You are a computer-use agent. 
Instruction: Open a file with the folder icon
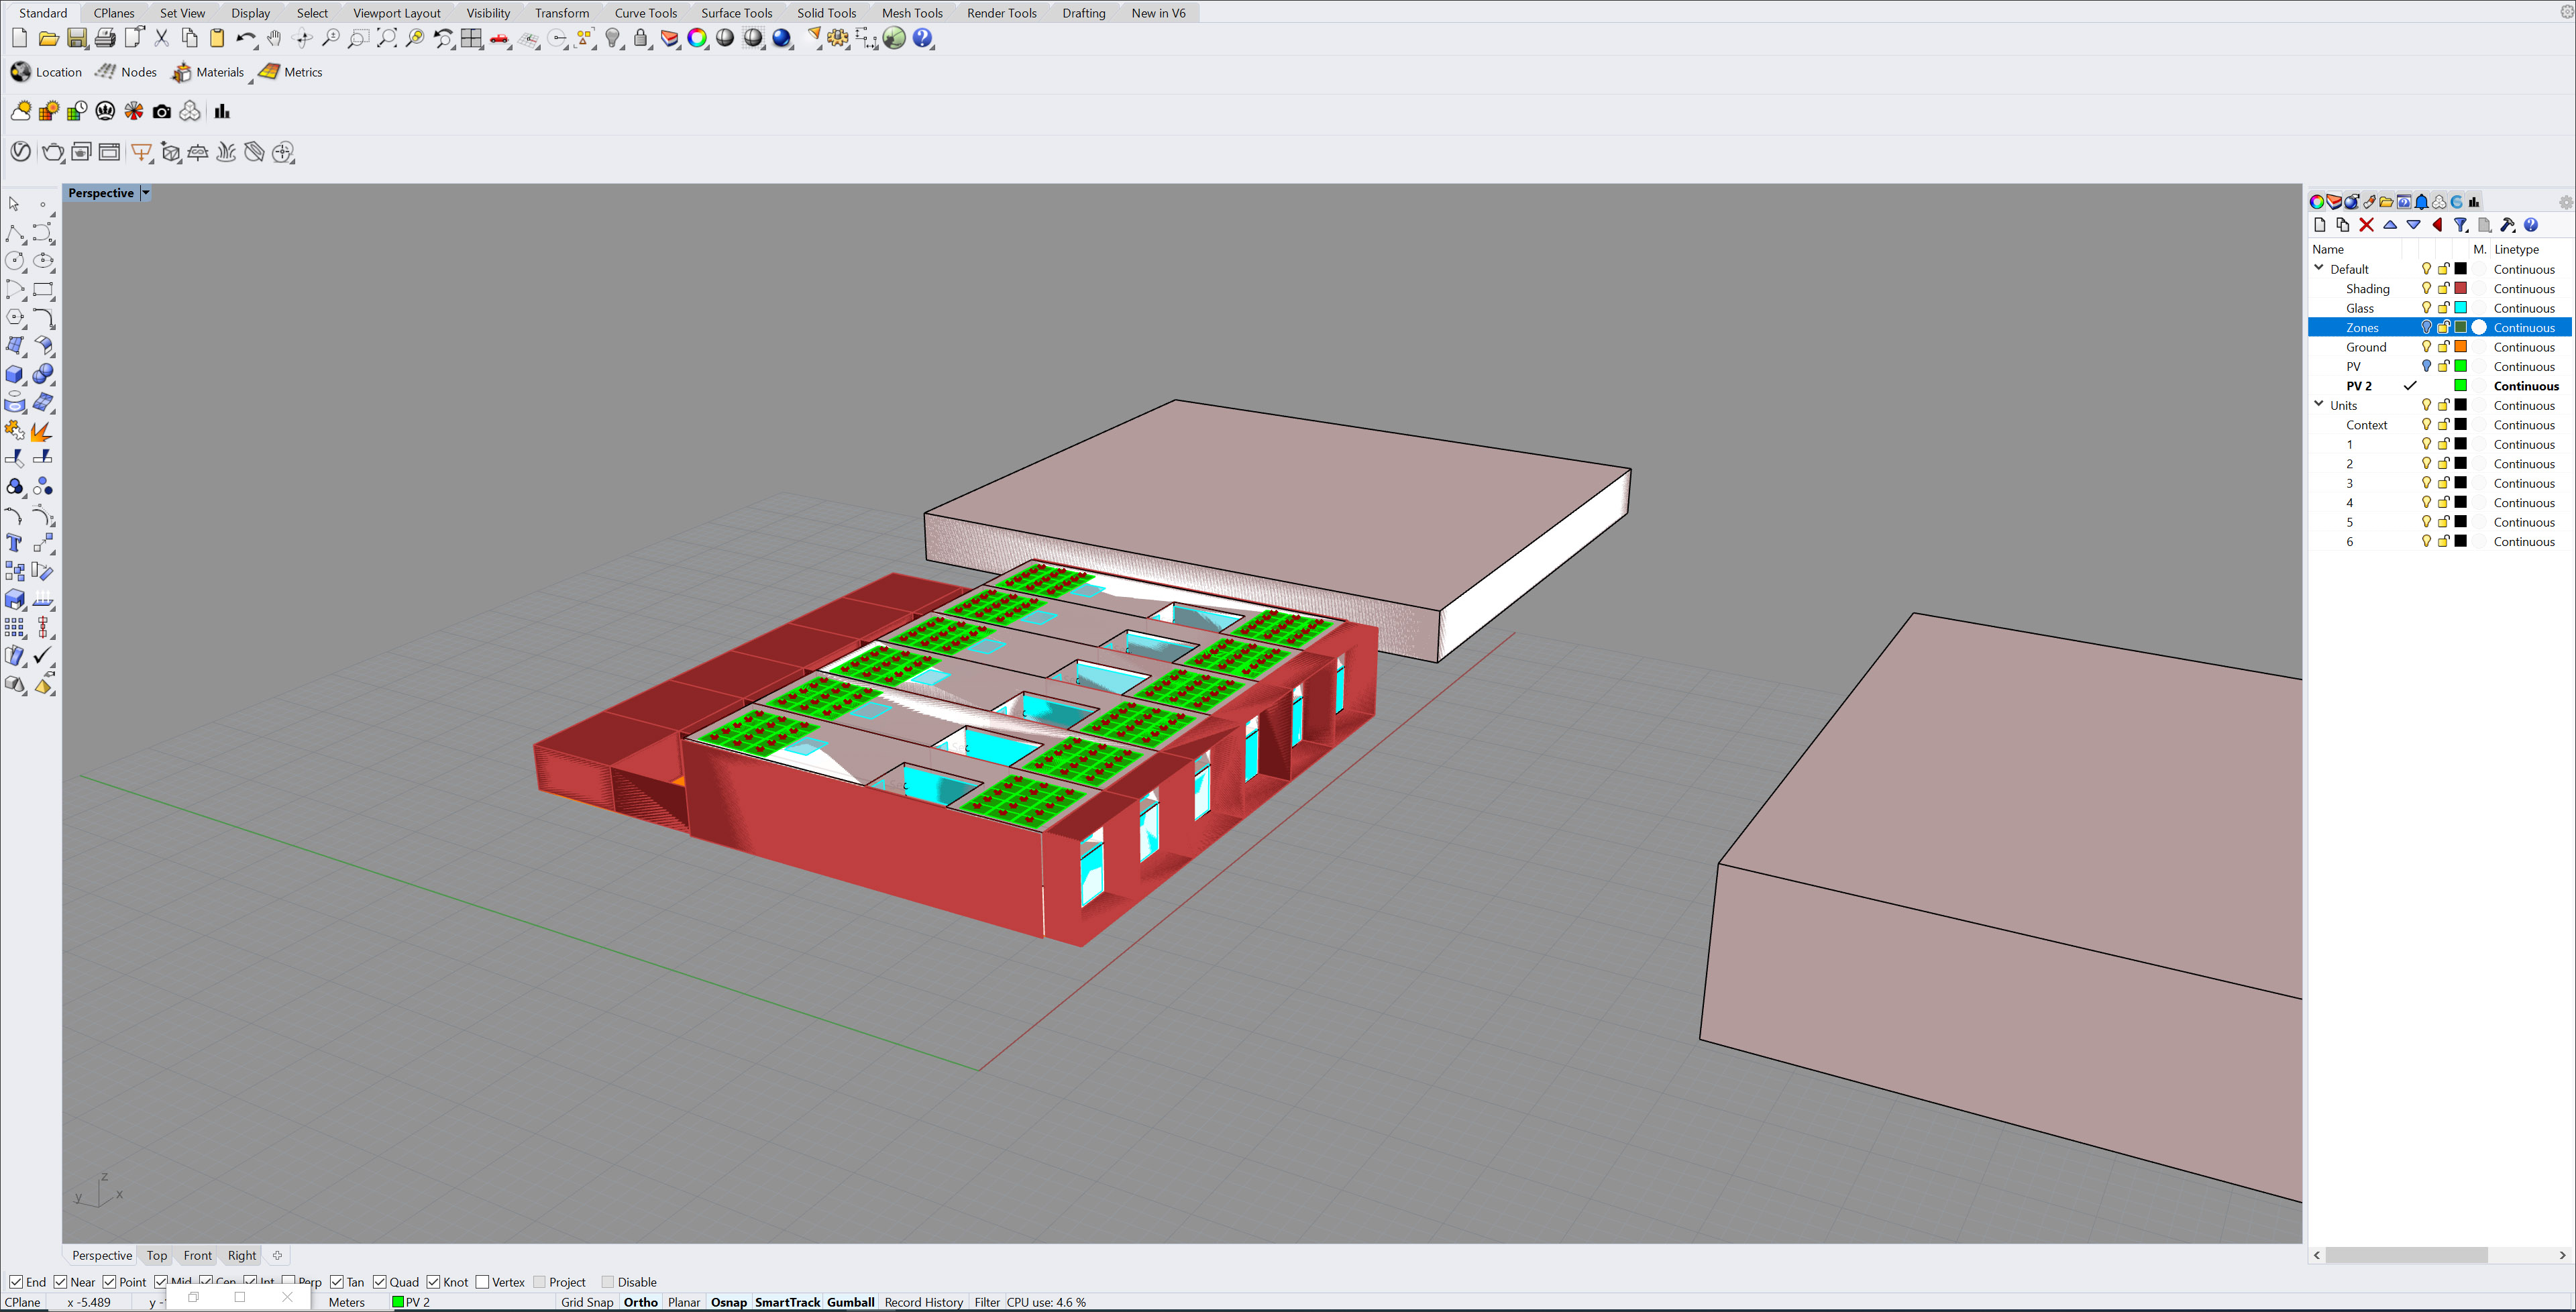(x=48, y=38)
